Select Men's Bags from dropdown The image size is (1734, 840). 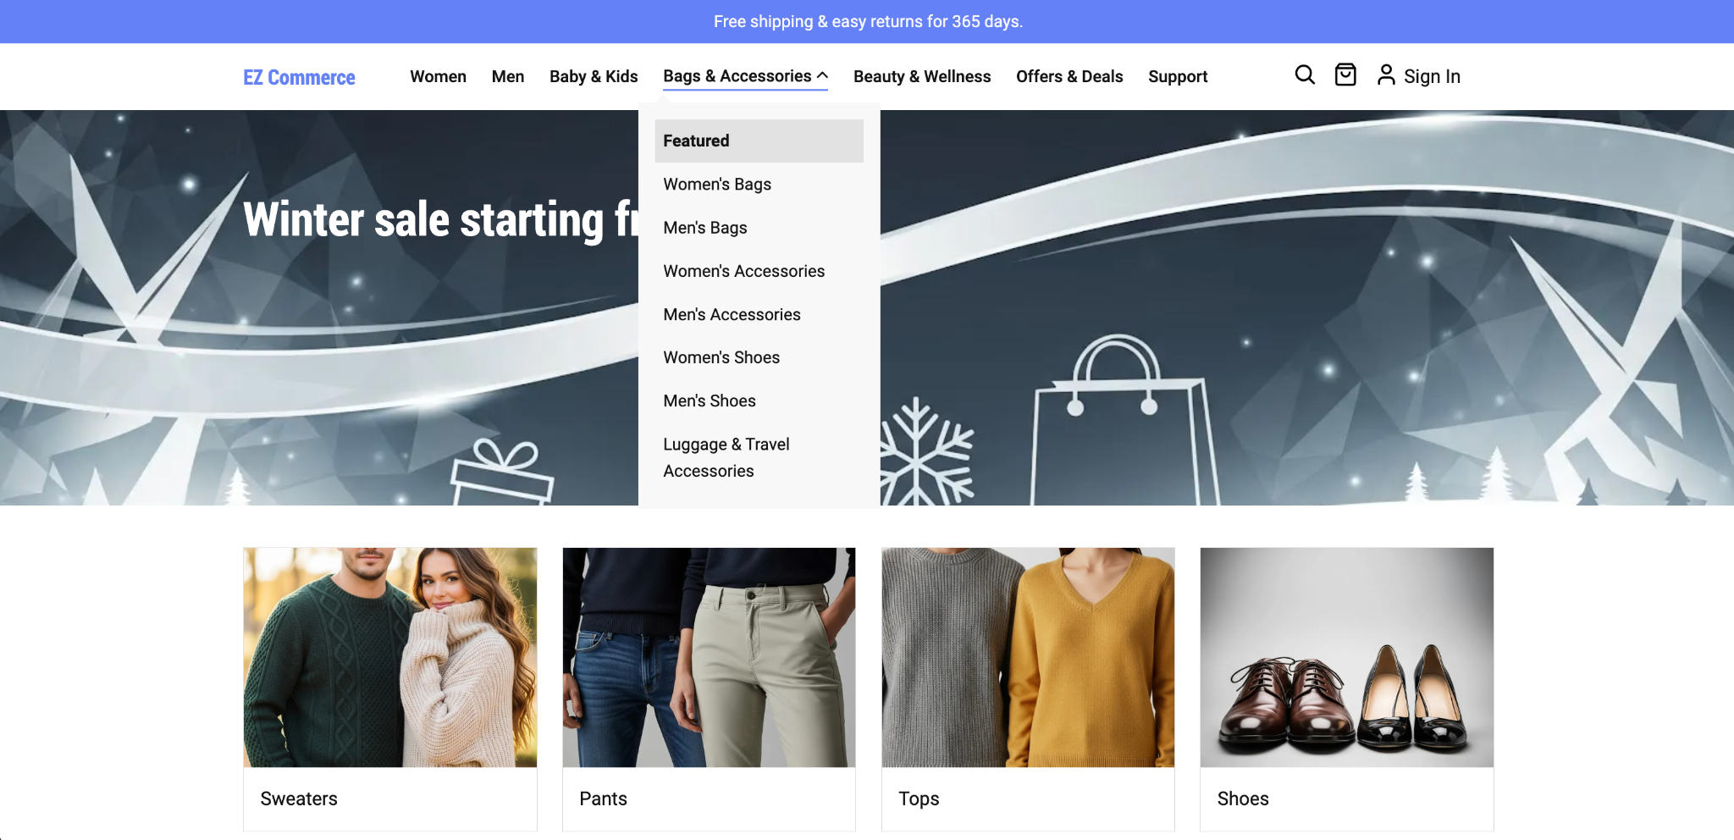(x=705, y=228)
